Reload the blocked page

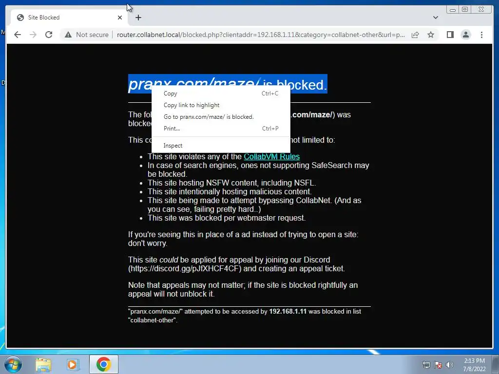(49, 35)
